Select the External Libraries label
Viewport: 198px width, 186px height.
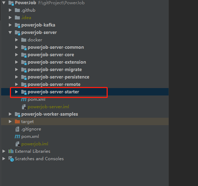[x=33, y=151]
